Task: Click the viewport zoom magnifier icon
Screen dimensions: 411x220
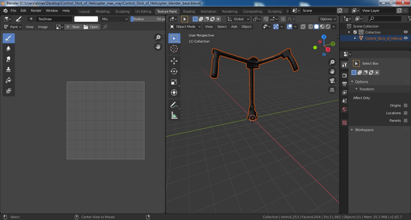Action: click(332, 62)
